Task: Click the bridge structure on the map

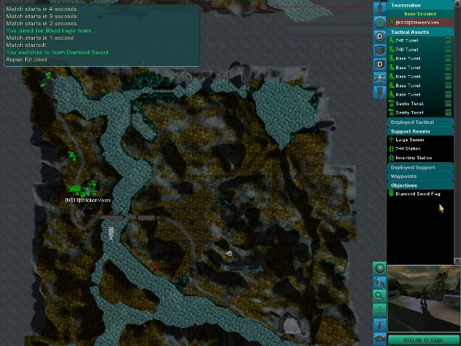Action: (x=127, y=218)
